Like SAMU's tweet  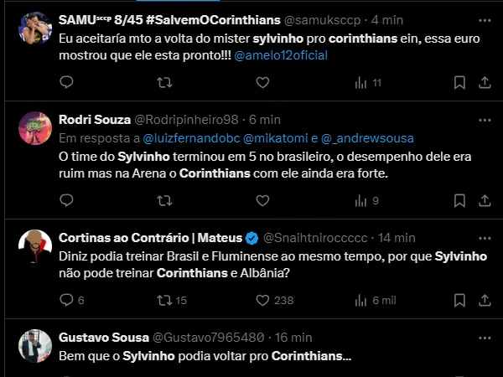click(x=262, y=82)
